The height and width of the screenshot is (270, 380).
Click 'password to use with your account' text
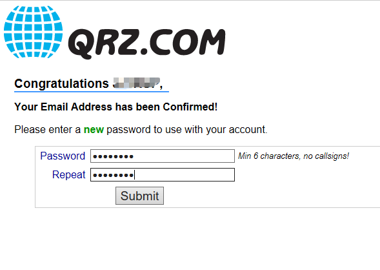click(x=187, y=130)
